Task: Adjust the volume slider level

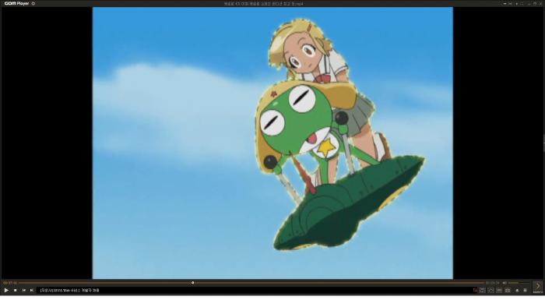Action: click(520, 283)
